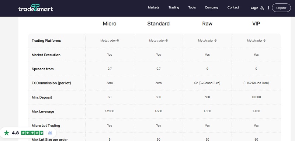Screen dimensions: 295x141
Task: Click VIP minimum deposit 10.000
Action: (256, 97)
